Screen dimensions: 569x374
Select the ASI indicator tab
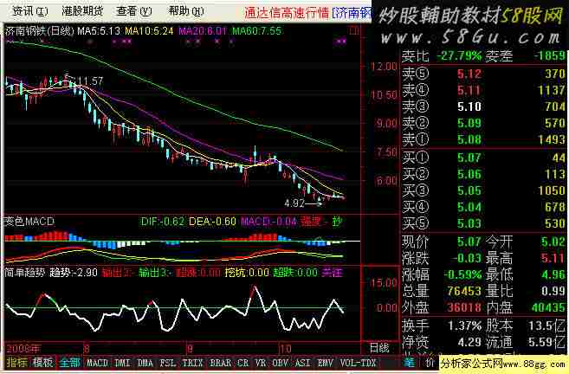point(302,363)
